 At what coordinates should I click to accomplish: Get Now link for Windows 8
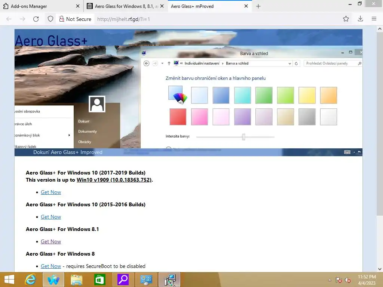(51, 266)
